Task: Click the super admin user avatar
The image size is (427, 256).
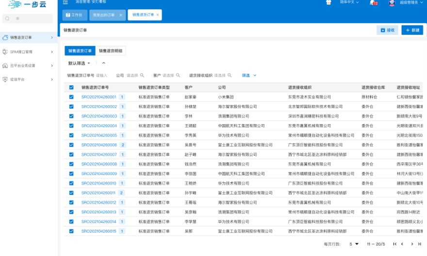Action: 392,3
